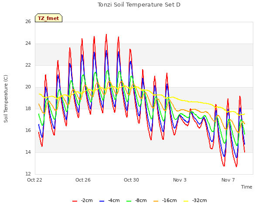This screenshot has width=279, height=209.
Task: Click the orange -16cm legend swatch
Action: point(156,201)
